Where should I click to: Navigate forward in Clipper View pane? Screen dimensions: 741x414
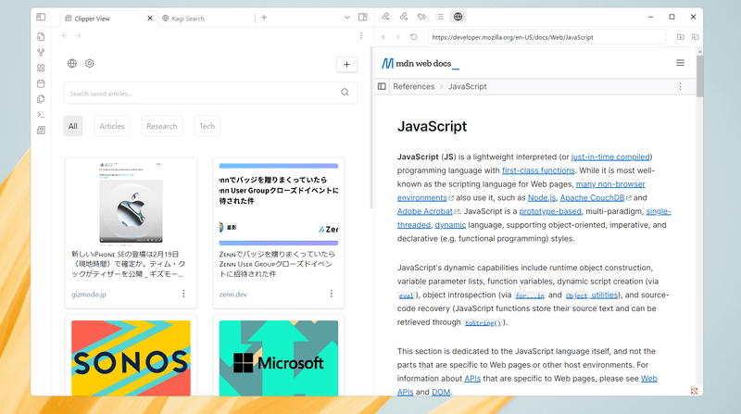(x=78, y=35)
